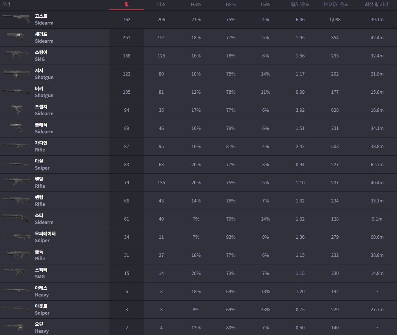Sort by 데미지/라운드 column header
This screenshot has width=397, height=335.
pyautogui.click(x=335, y=4)
